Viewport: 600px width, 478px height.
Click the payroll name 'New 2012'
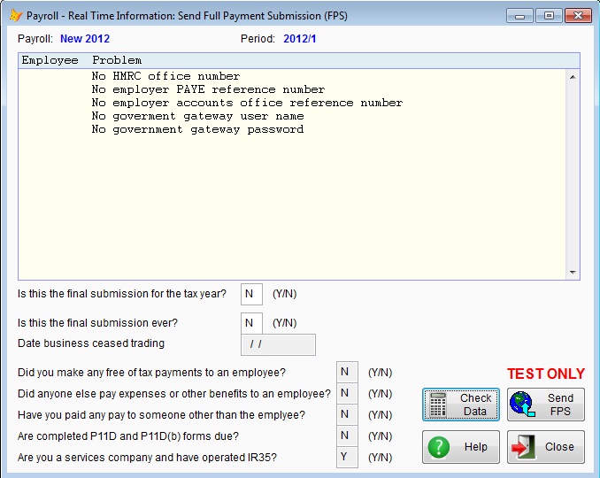[85, 39]
